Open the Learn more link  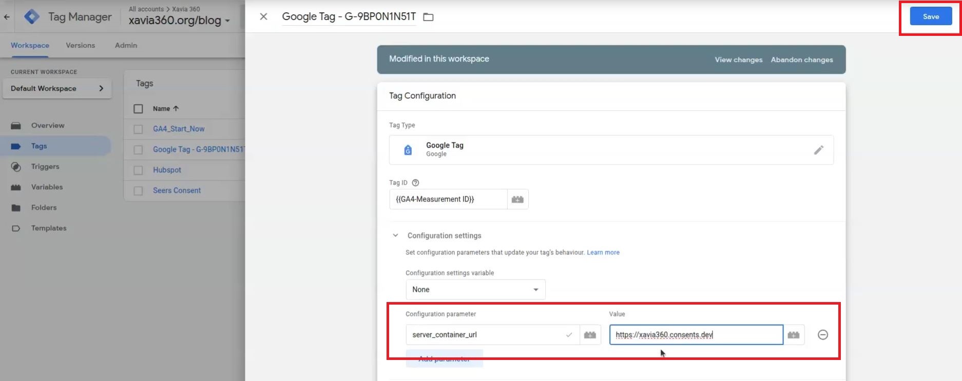tap(603, 252)
